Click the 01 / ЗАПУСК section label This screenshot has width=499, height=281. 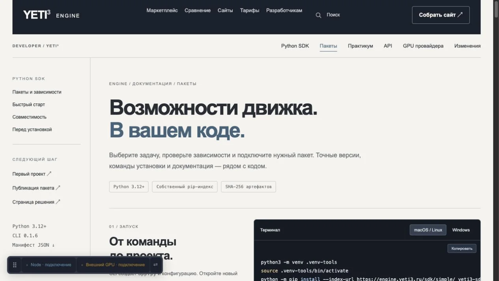pyautogui.click(x=124, y=227)
